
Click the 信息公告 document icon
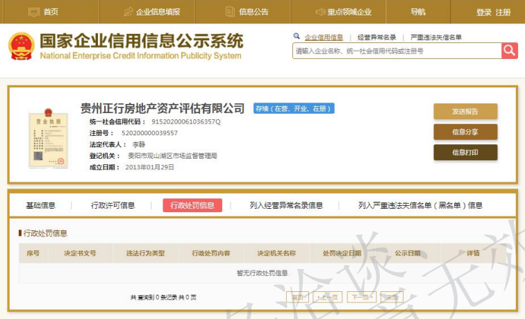coord(230,12)
